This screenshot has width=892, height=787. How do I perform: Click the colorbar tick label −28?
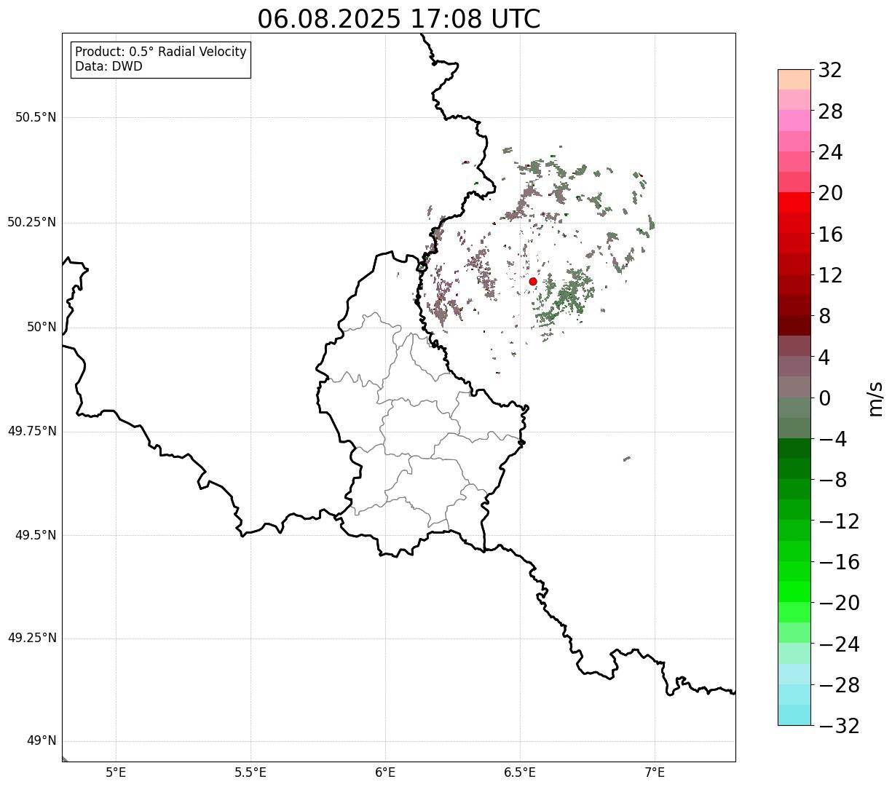(839, 685)
